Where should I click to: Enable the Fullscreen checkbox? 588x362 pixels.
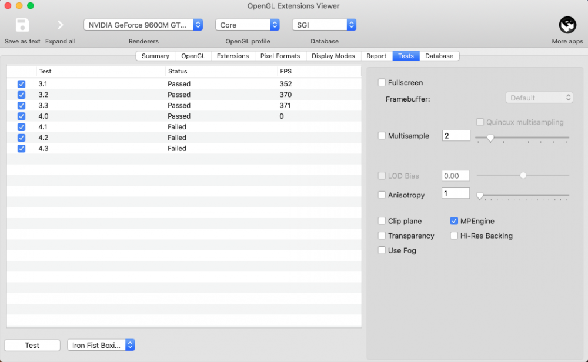(382, 82)
